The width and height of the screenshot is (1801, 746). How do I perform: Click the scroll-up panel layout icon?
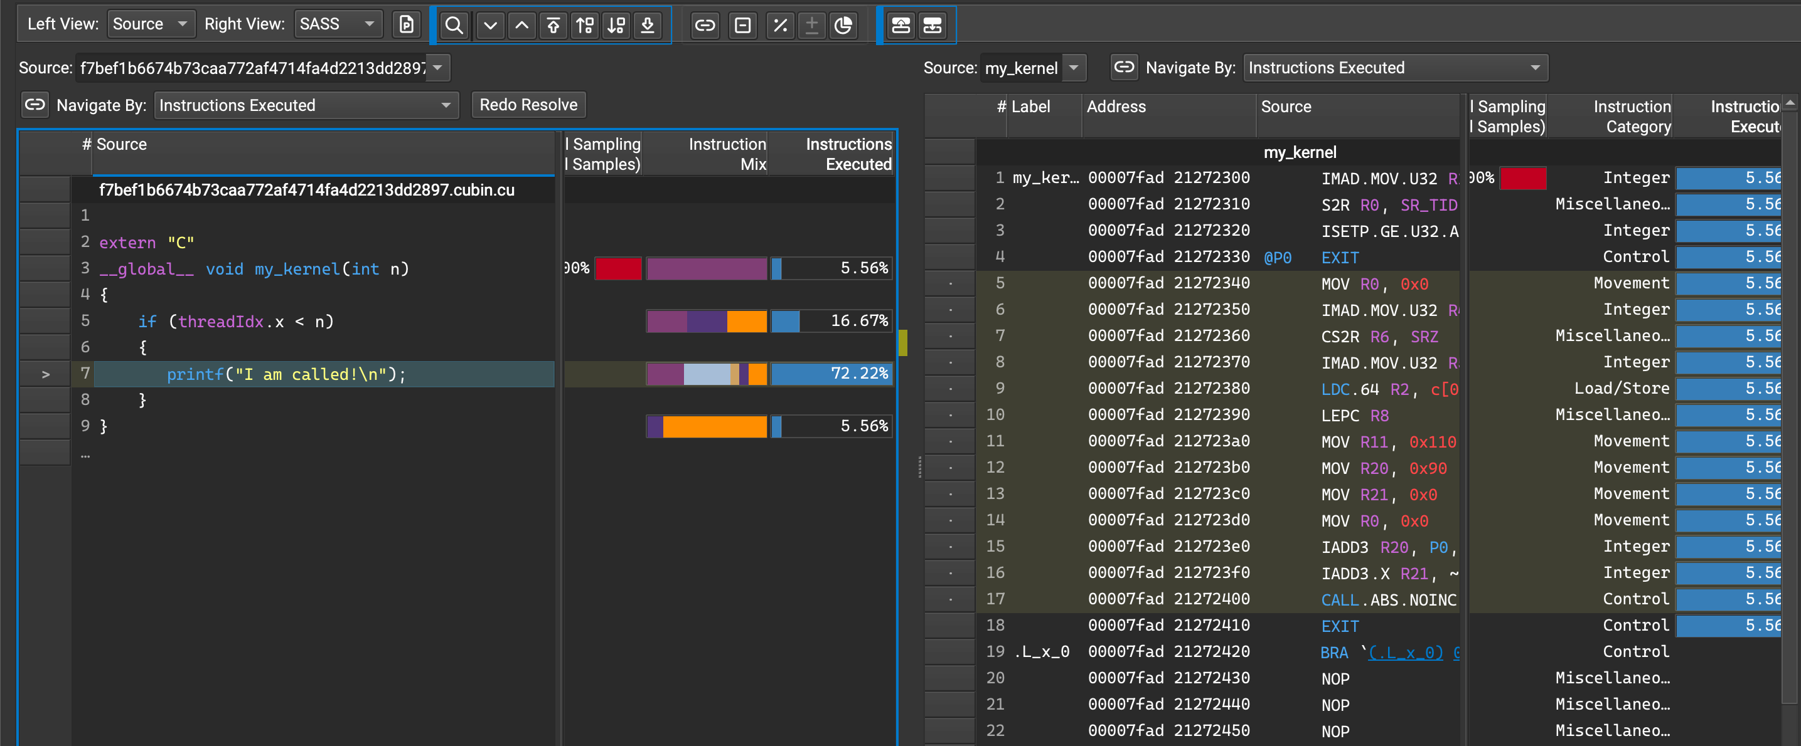[x=901, y=26]
